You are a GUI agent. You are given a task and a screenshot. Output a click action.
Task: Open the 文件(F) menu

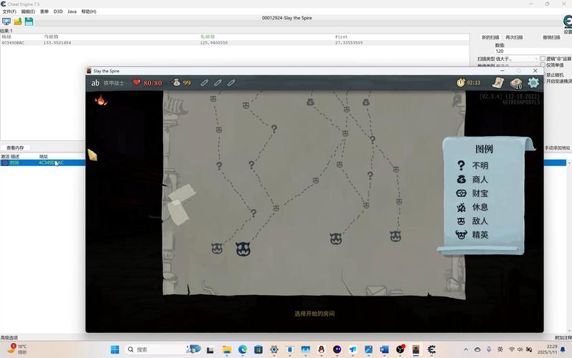[9, 11]
